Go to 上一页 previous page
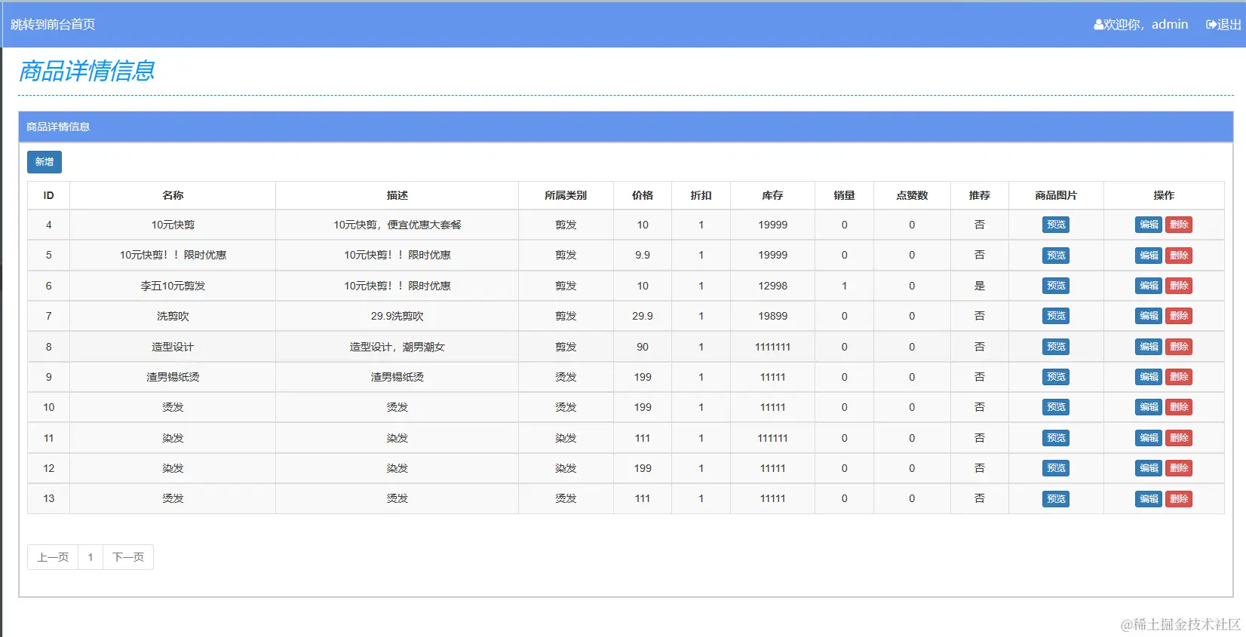Viewport: 1246px width, 637px height. click(53, 557)
